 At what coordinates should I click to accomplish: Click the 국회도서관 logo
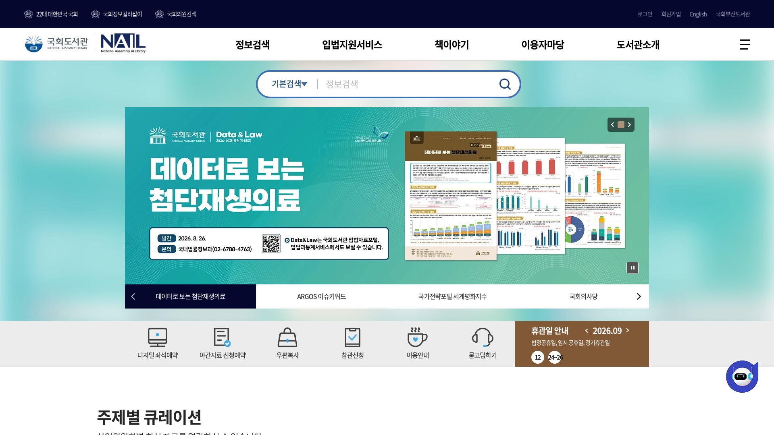tap(56, 43)
